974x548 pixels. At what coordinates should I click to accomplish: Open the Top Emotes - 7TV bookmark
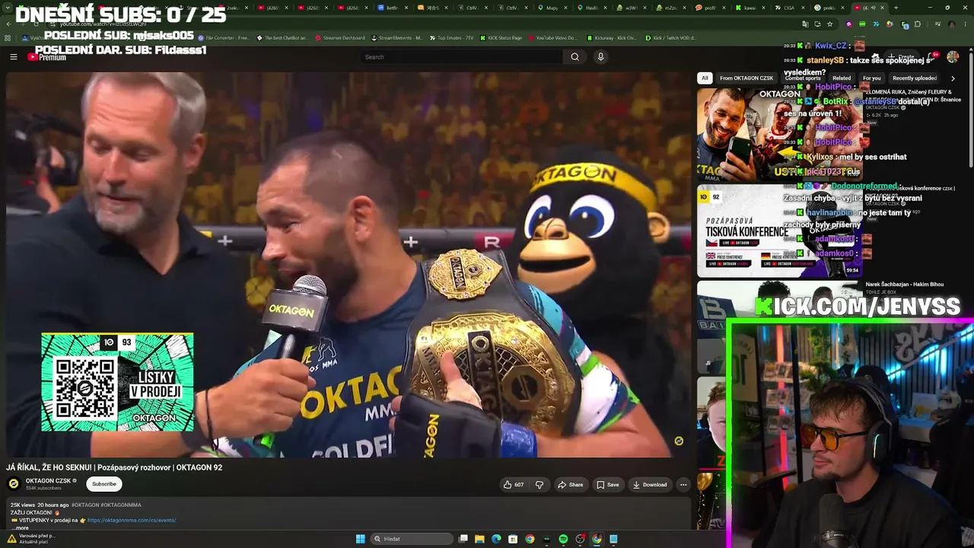point(452,37)
